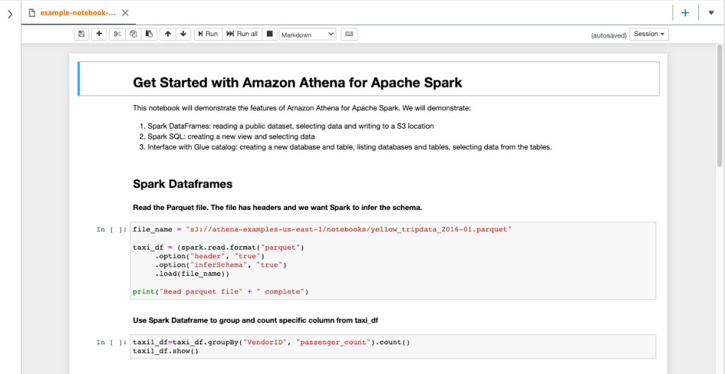Select the example-notebook tab
This screenshot has width=725, height=374.
tap(76, 13)
